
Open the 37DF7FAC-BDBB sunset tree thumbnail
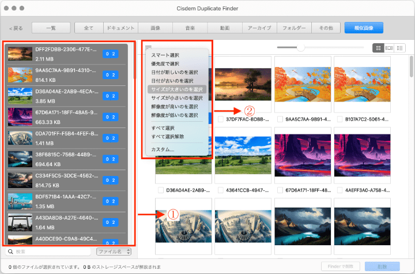[243, 84]
